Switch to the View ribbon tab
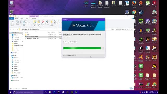Screen dimensions: 167x94 tap(27, 19)
